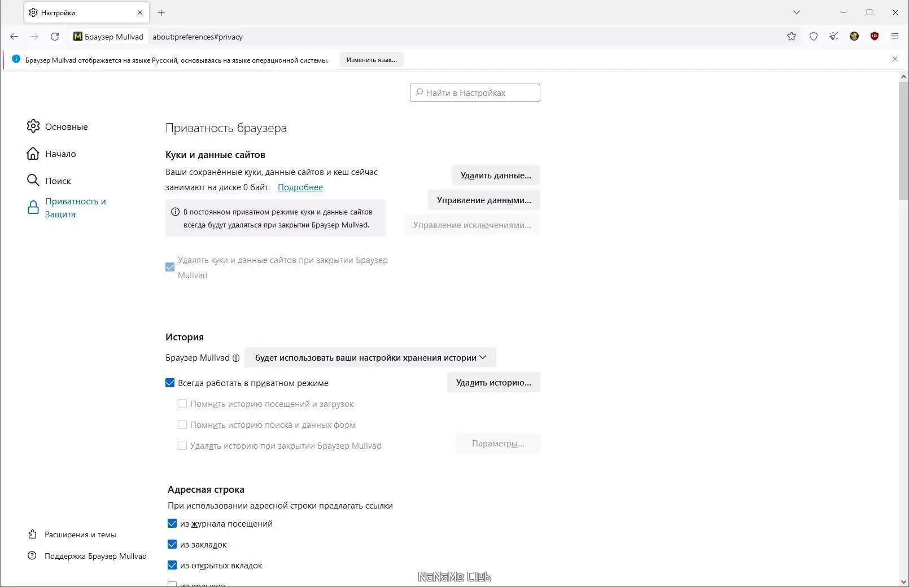This screenshot has height=587, width=909.
Task: Click 'Удалить историю...' button
Action: 493,383
